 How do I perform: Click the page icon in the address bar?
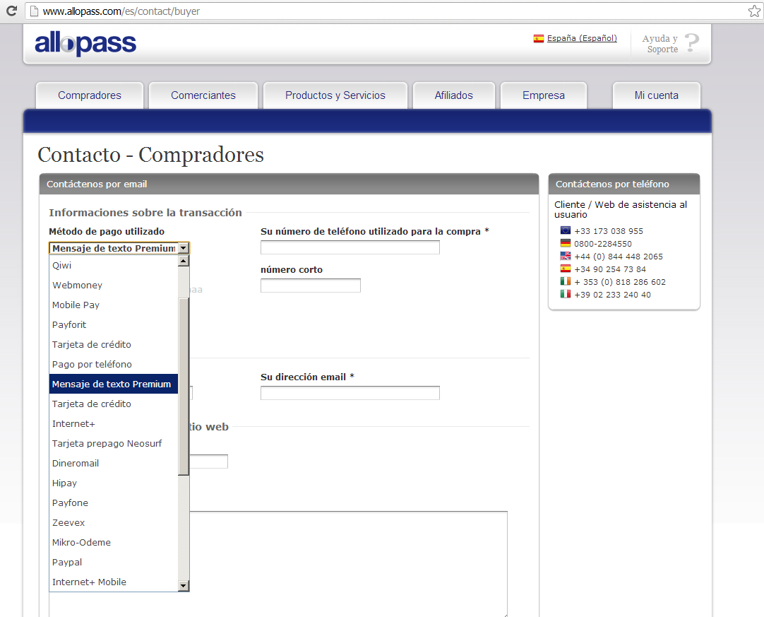click(x=34, y=11)
